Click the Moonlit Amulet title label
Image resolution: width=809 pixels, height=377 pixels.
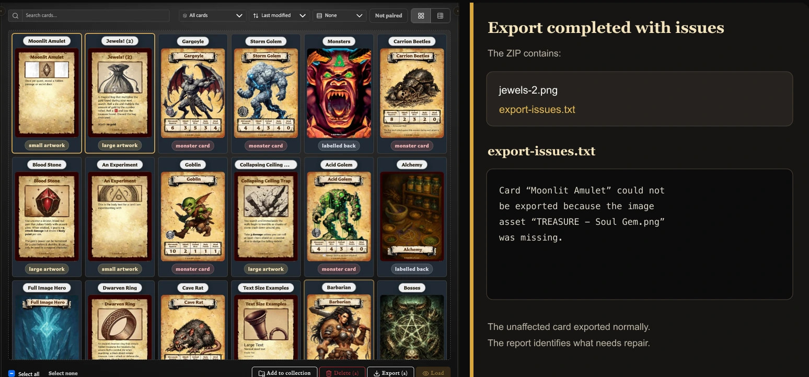coord(47,41)
